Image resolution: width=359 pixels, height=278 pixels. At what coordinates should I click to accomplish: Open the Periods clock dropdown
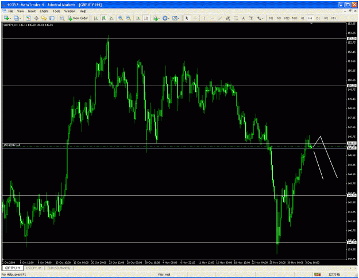pyautogui.click(x=166, y=18)
